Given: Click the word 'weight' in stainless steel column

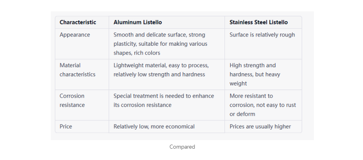Looking at the screenshot, I should 238,83.
